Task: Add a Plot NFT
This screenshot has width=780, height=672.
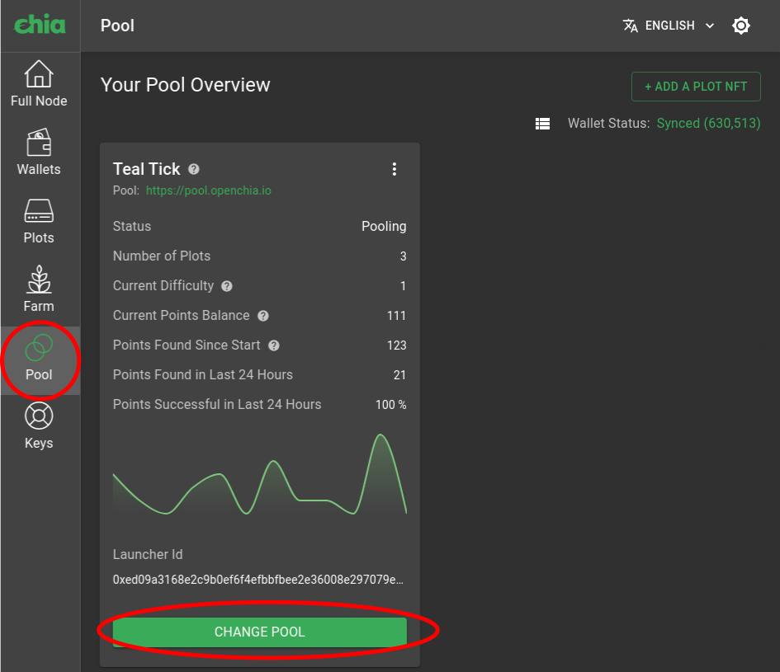Action: coord(696,87)
